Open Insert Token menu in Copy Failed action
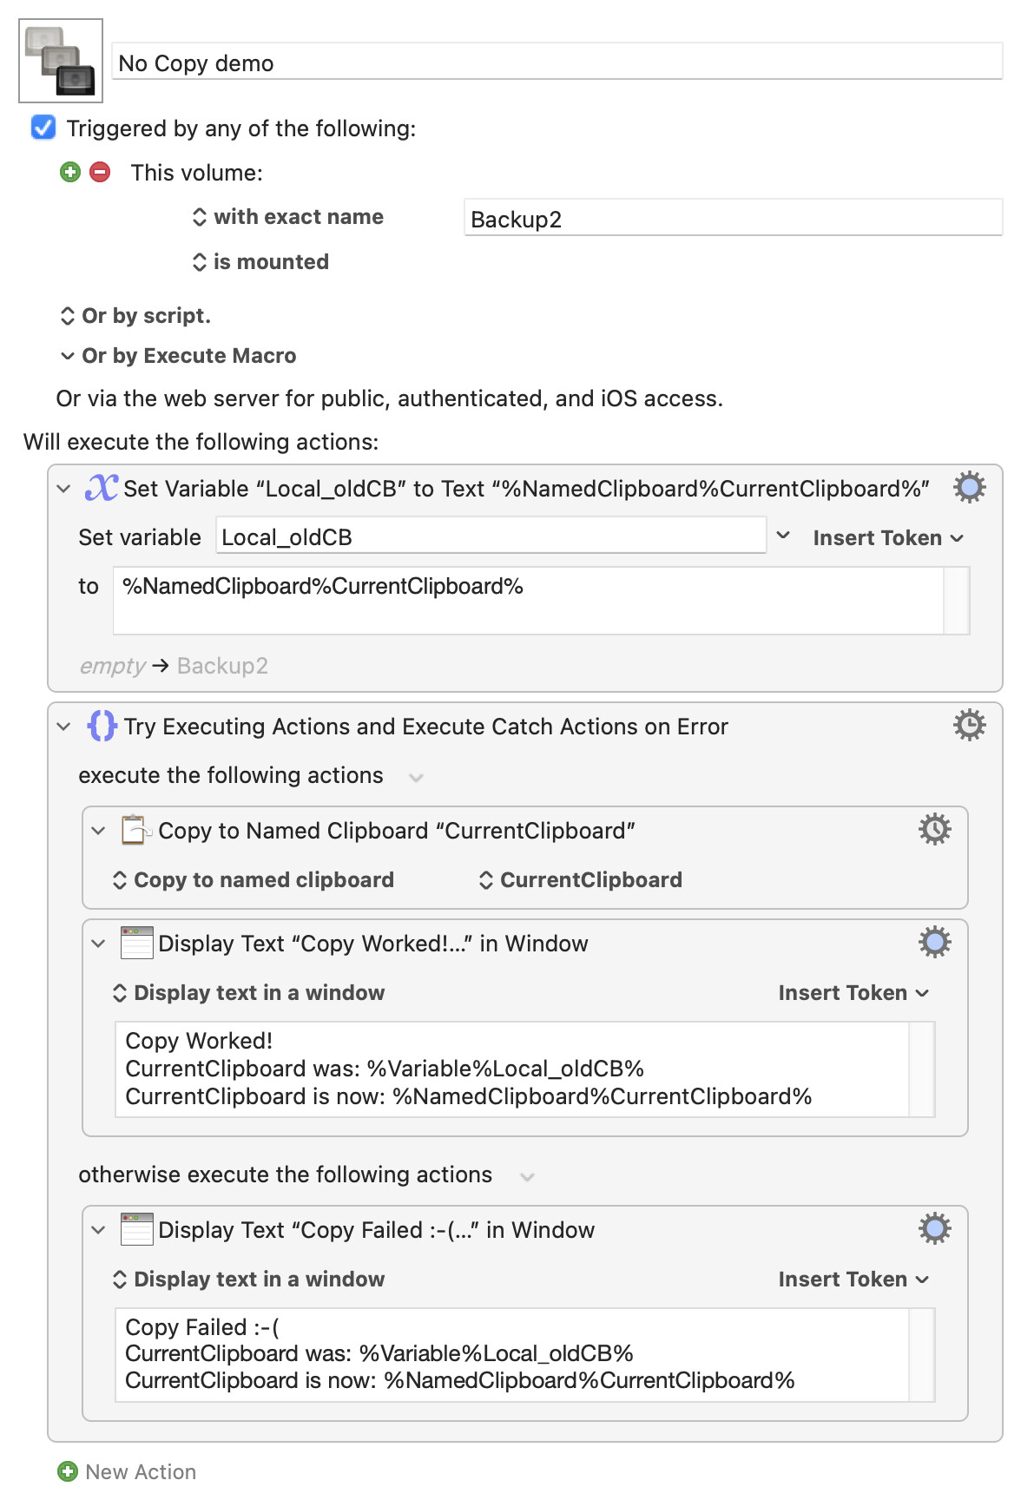This screenshot has height=1500, width=1021. click(x=853, y=1280)
